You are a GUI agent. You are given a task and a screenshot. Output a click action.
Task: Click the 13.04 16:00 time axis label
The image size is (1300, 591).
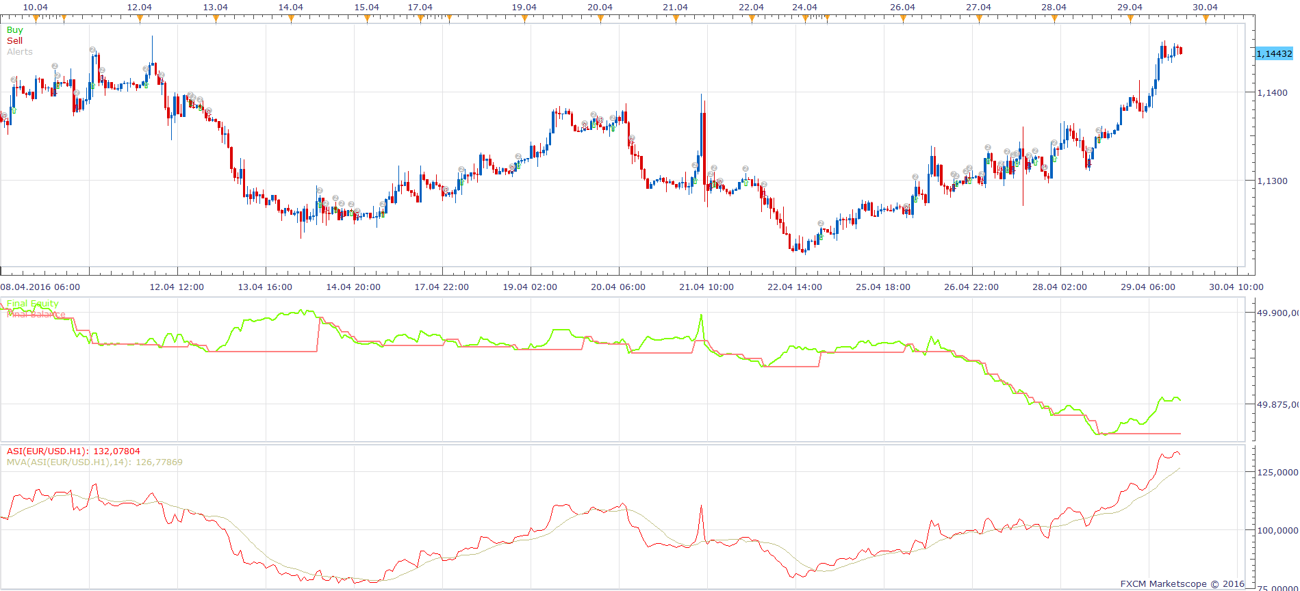pos(265,287)
